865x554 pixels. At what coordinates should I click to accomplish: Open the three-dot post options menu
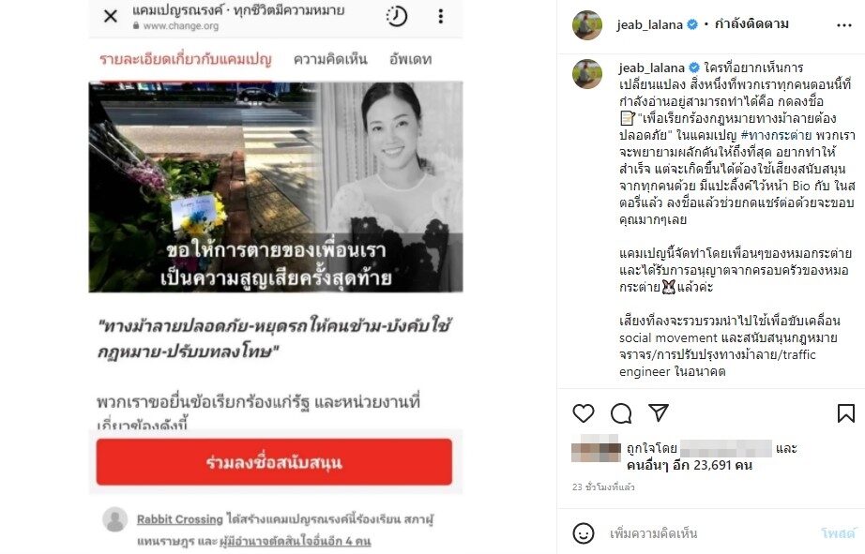tap(844, 25)
